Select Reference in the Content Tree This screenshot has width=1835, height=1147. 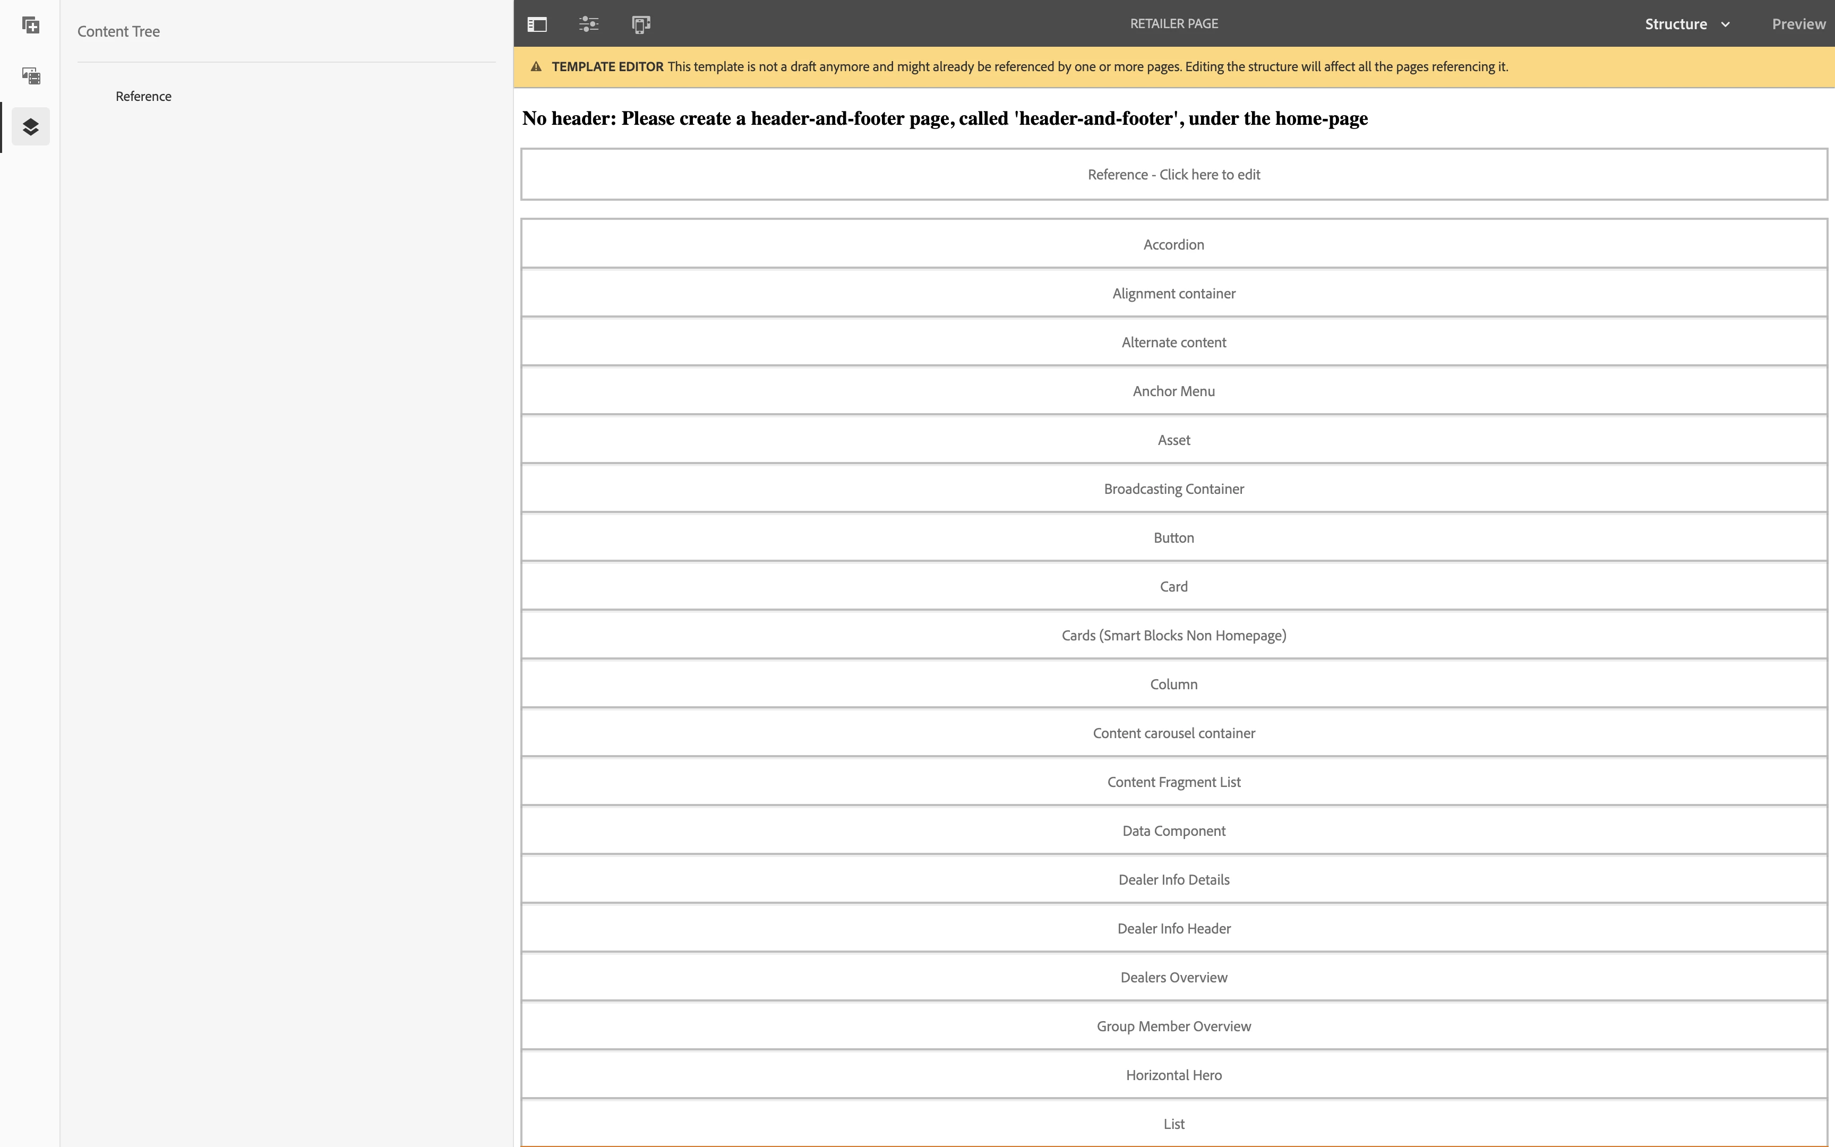pyautogui.click(x=143, y=96)
